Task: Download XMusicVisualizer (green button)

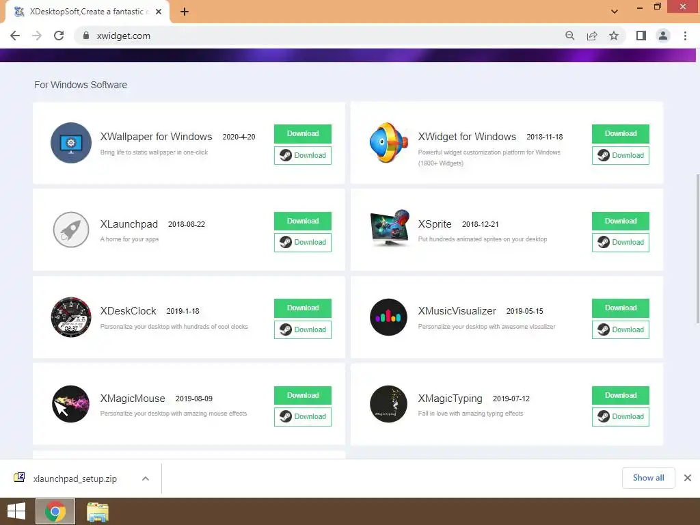Action: click(x=621, y=308)
